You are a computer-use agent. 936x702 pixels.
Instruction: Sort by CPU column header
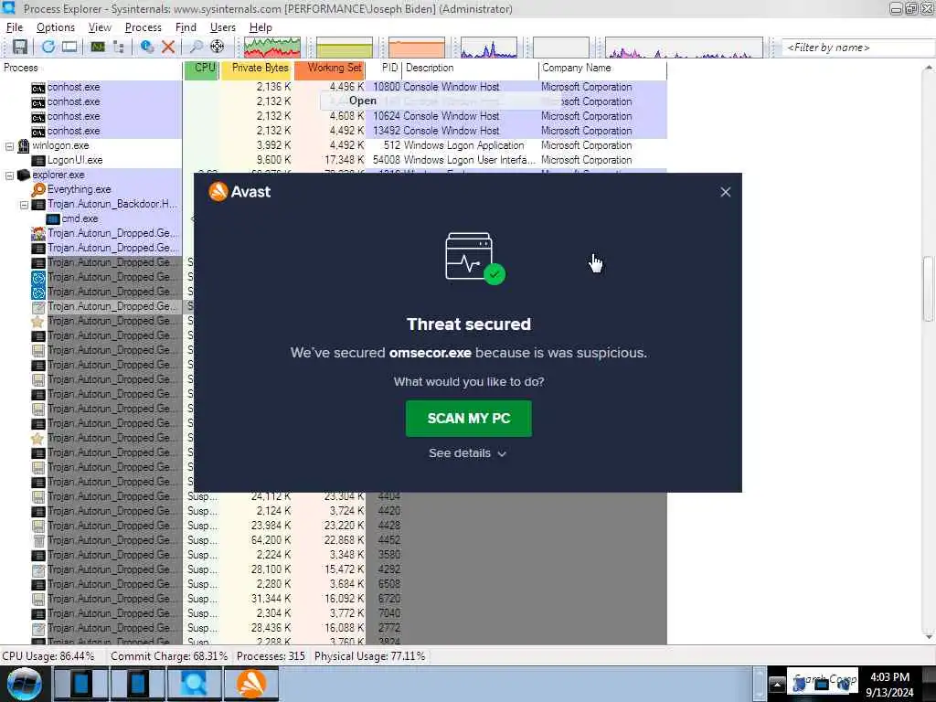point(202,68)
